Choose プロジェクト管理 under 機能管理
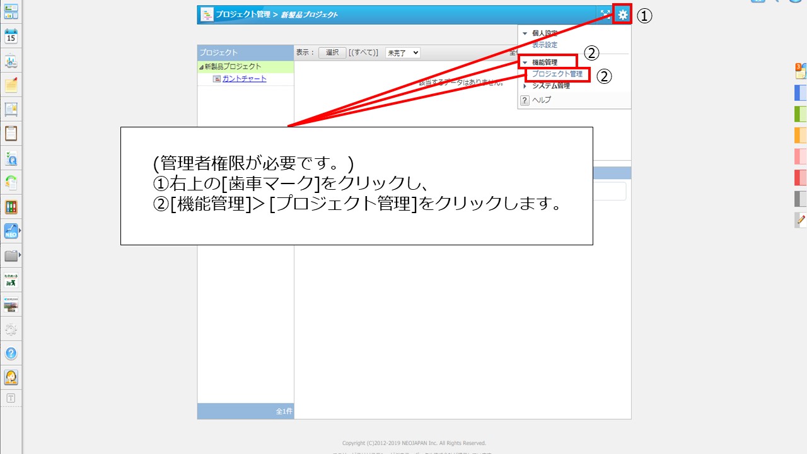Viewport: 807px width, 454px height. coord(557,74)
